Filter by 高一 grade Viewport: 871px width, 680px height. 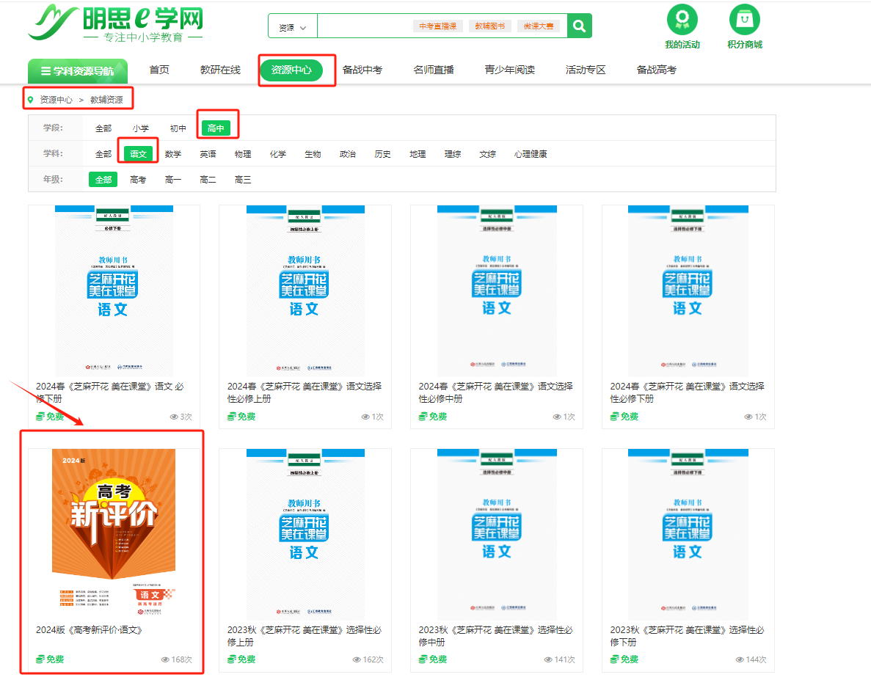[173, 179]
